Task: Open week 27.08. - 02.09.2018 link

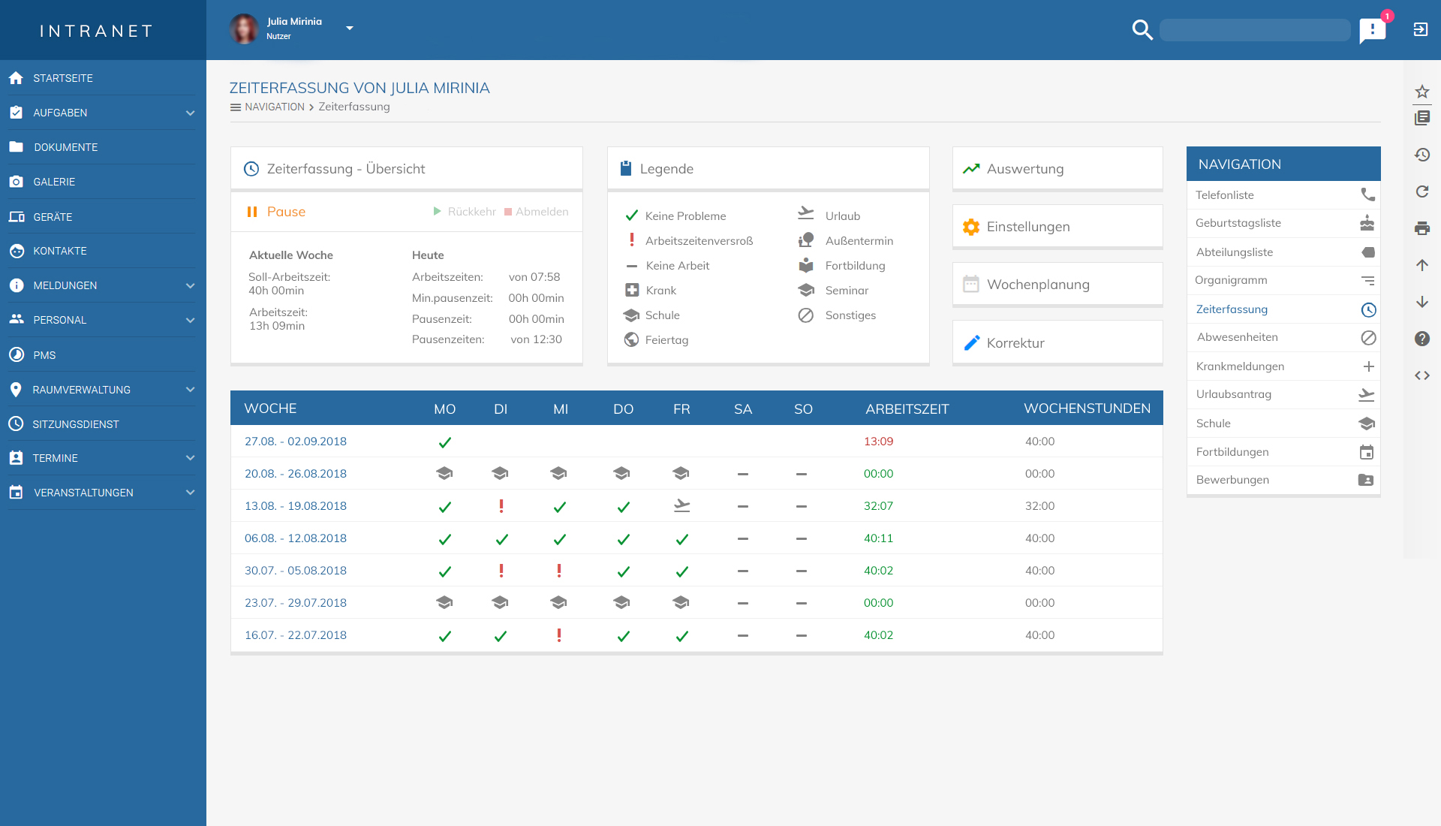Action: pyautogui.click(x=296, y=442)
